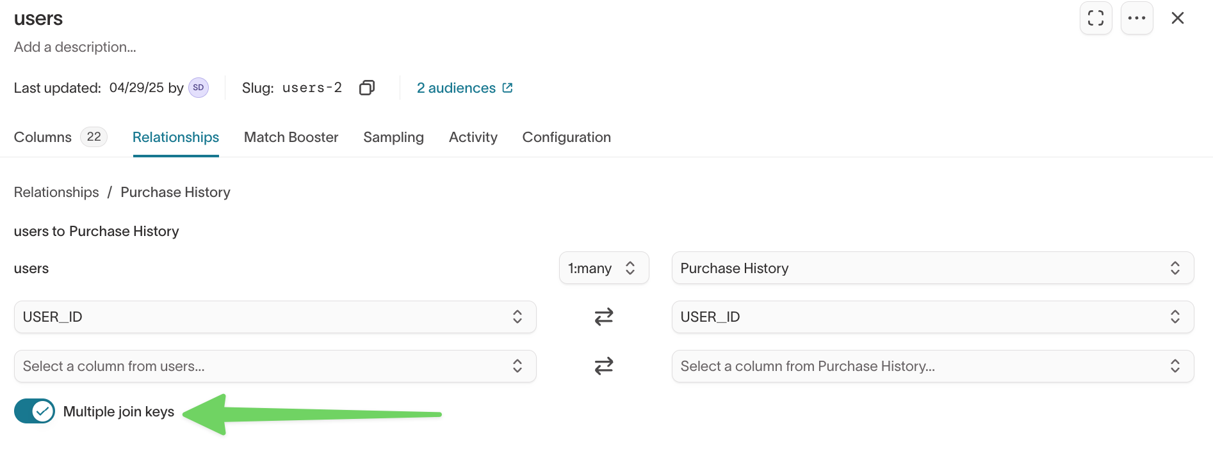Open the Purchase History model dropdown
This screenshot has width=1213, height=449.
click(932, 268)
